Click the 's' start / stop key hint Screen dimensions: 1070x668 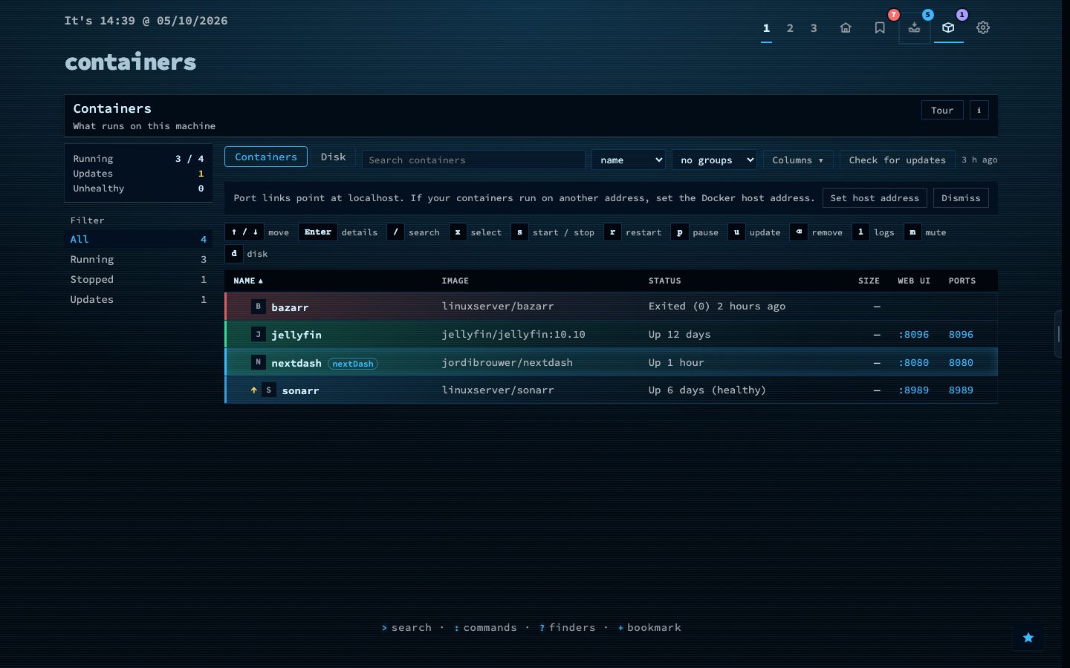[x=519, y=232]
